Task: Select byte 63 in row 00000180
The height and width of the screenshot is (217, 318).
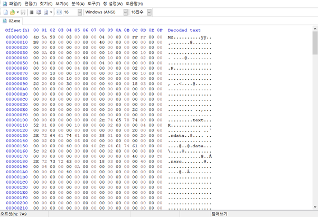Action: tap(69, 162)
